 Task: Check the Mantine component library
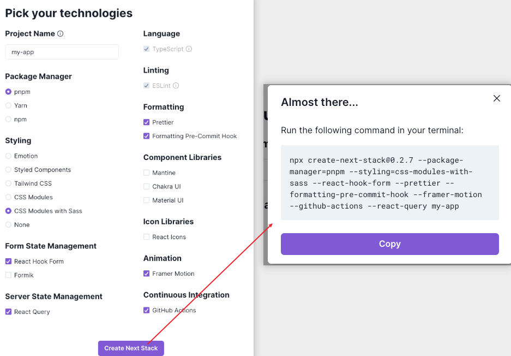[x=146, y=173]
